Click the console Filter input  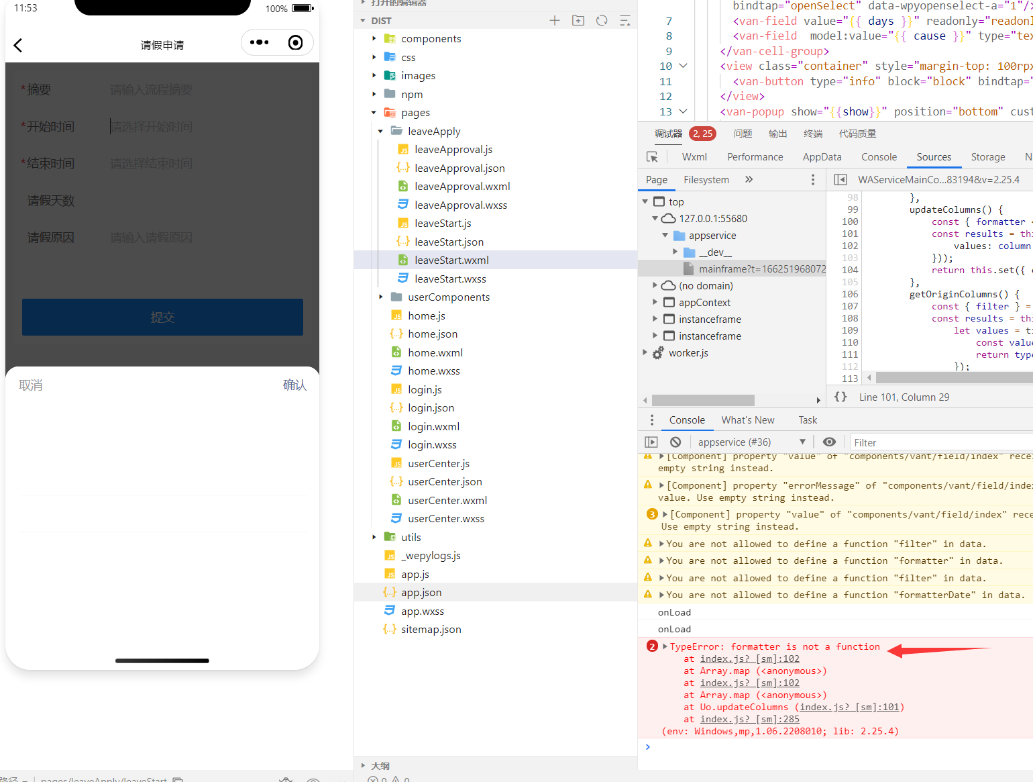(942, 442)
